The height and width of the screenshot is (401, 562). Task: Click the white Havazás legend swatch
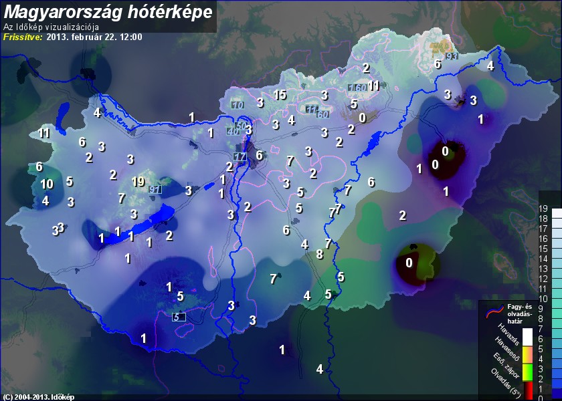[x=529, y=336]
